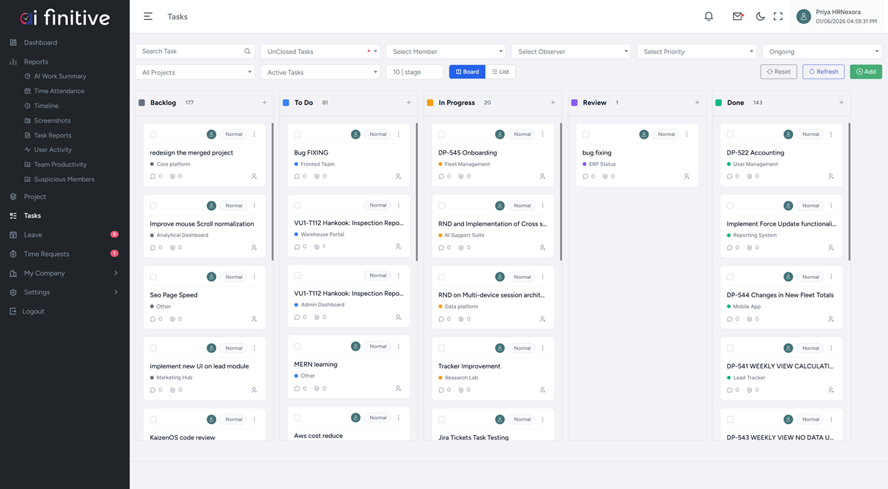Add a task to In Progress column plus icon
888x489 pixels.
(553, 103)
